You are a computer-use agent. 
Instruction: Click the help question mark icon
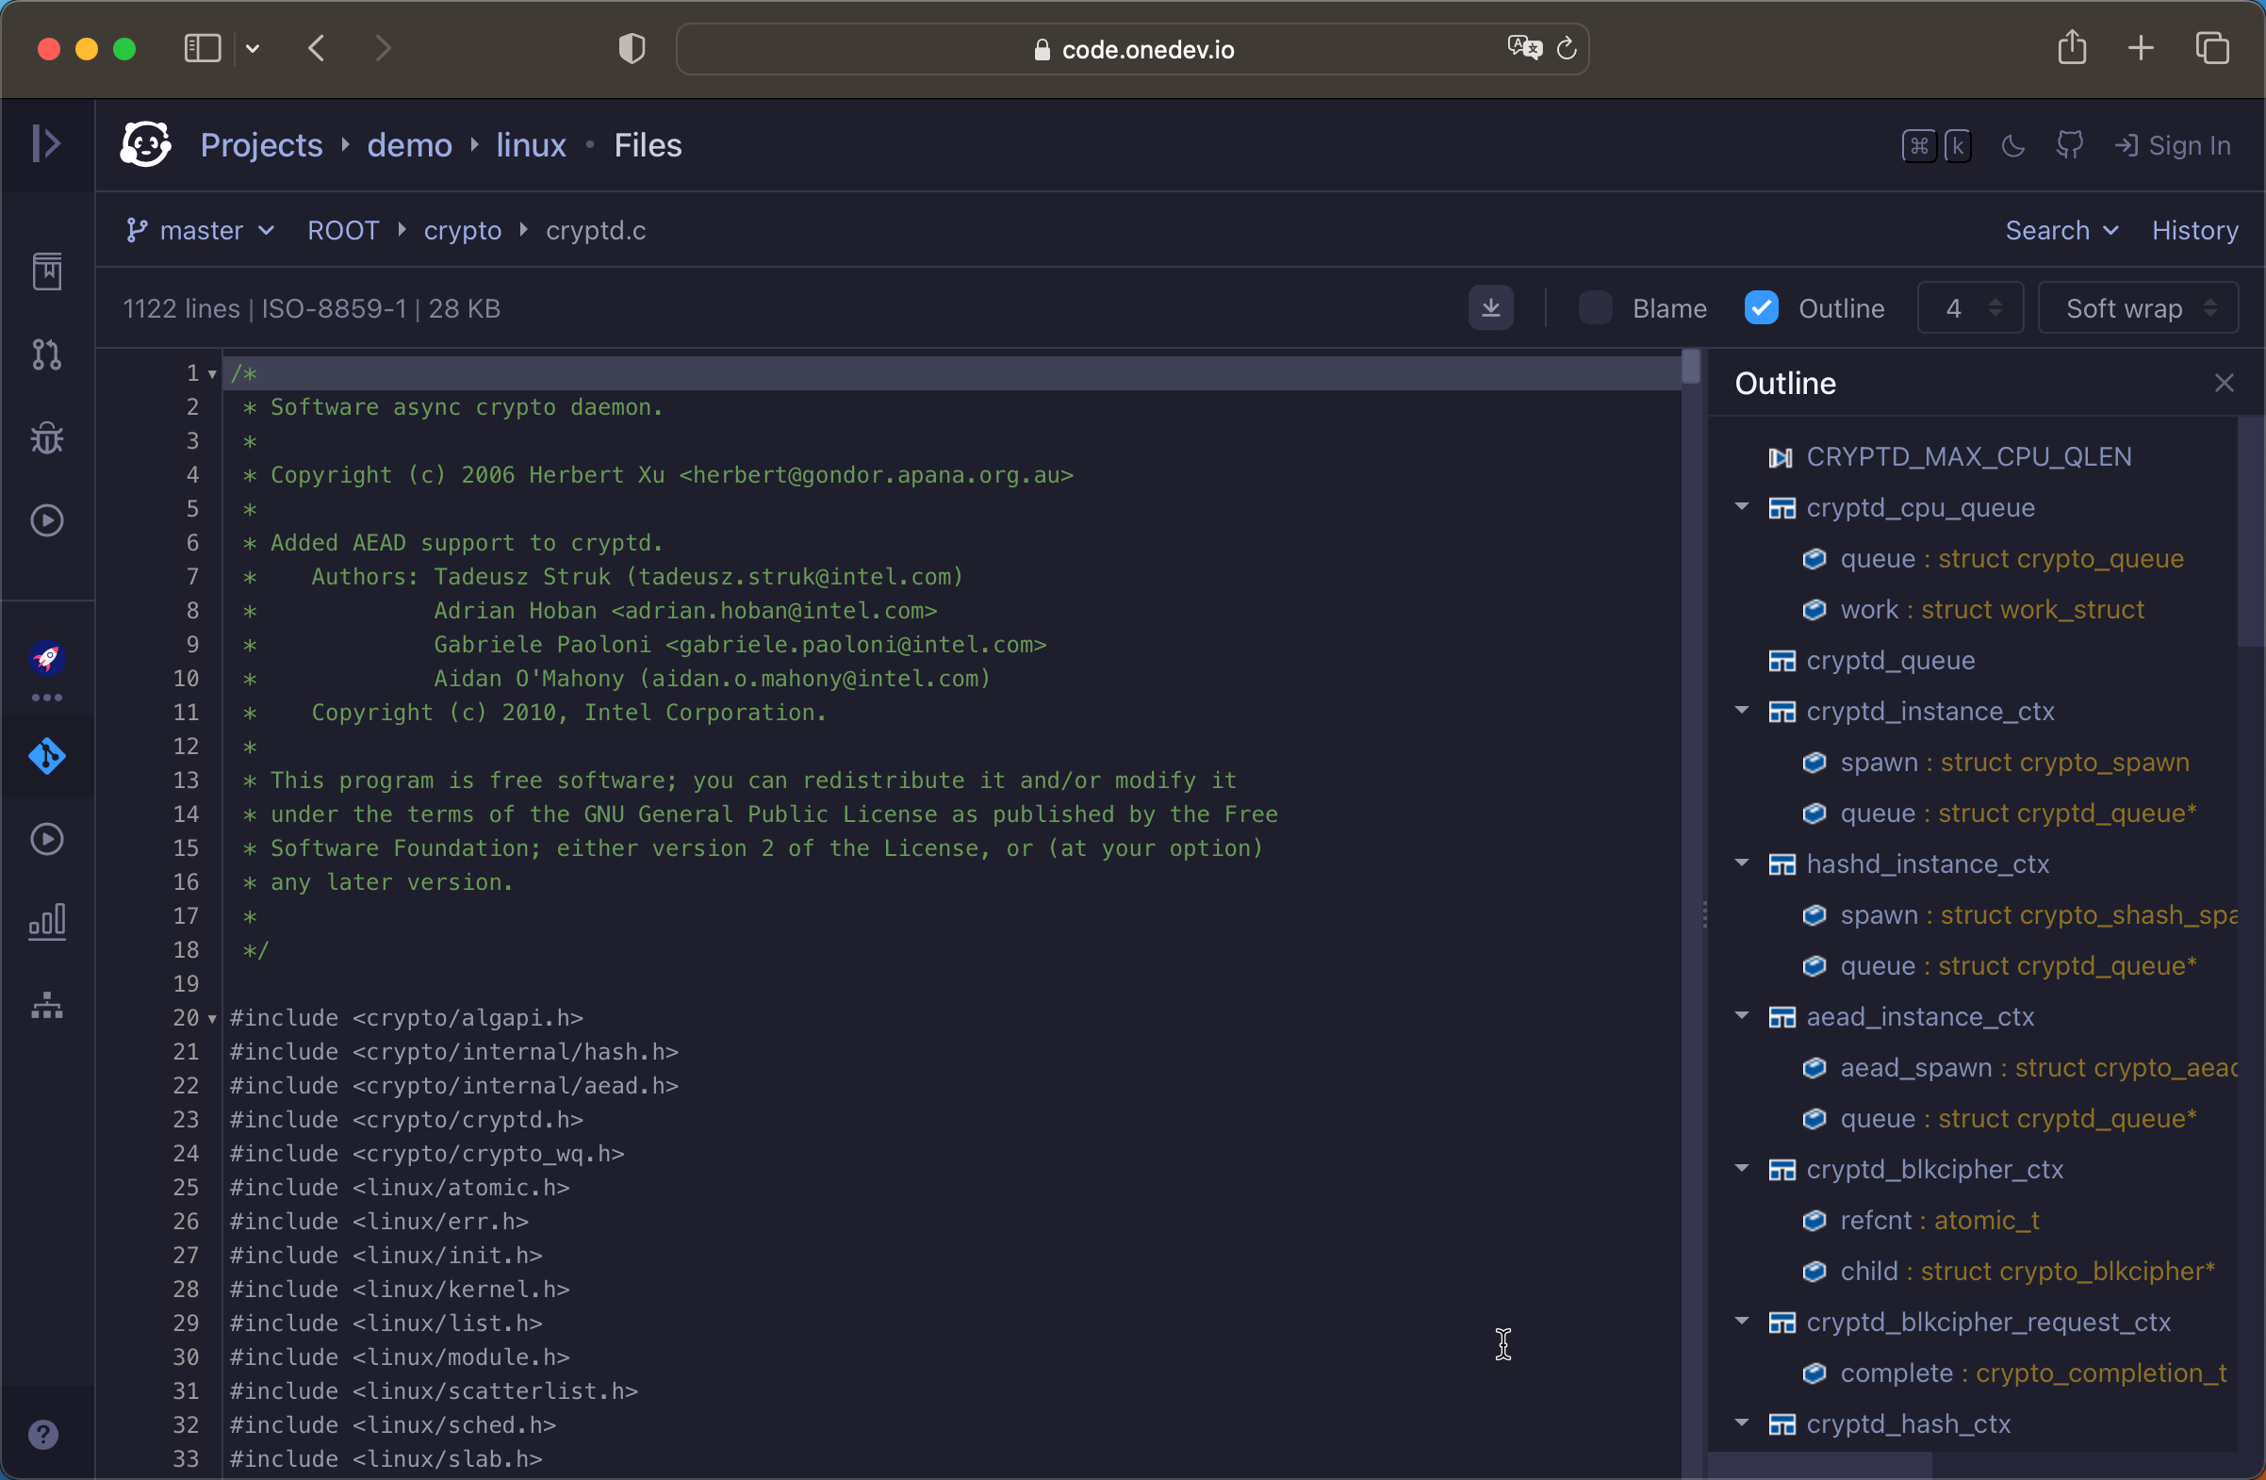click(42, 1435)
